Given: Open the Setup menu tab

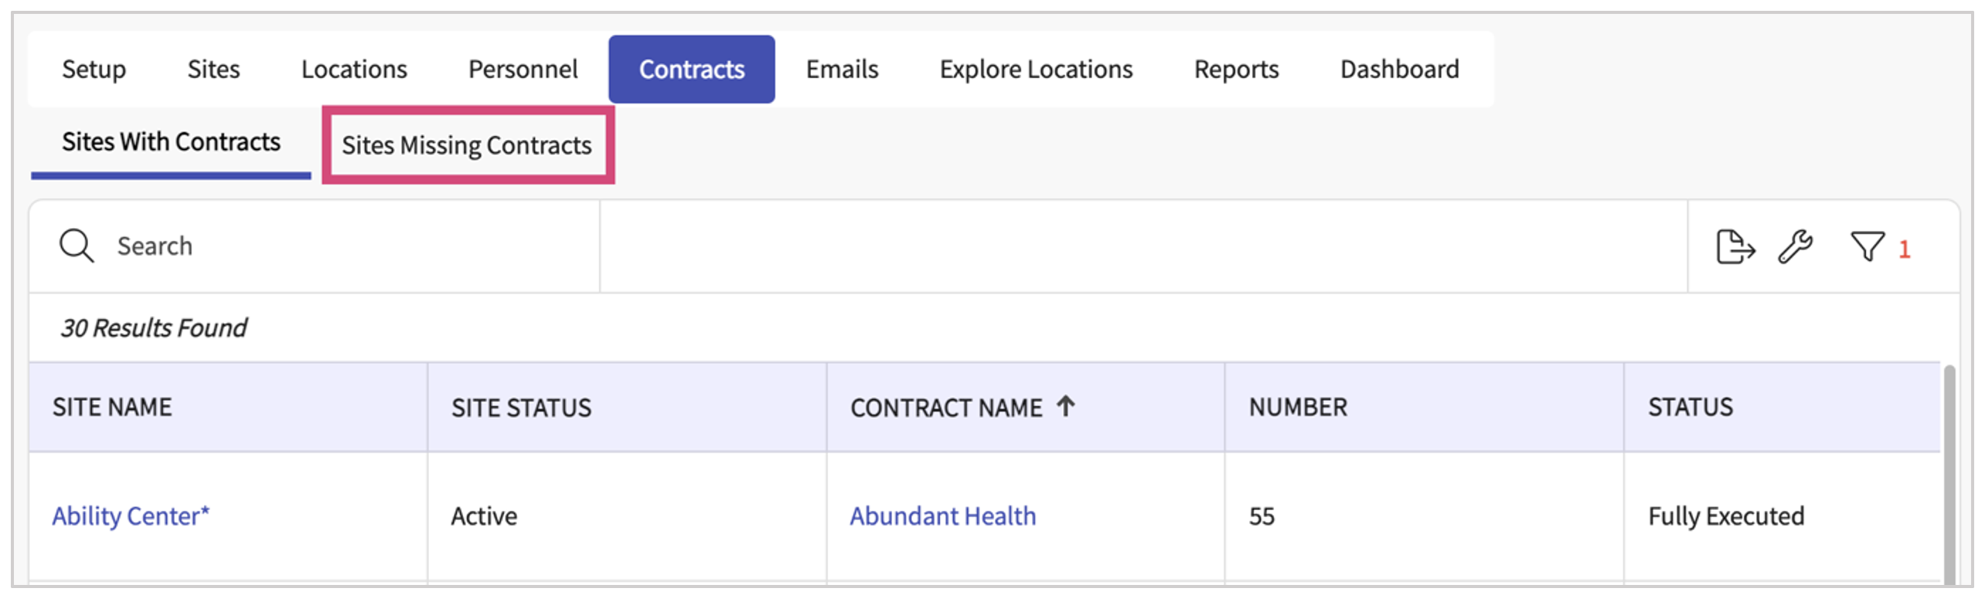Looking at the screenshot, I should (94, 70).
